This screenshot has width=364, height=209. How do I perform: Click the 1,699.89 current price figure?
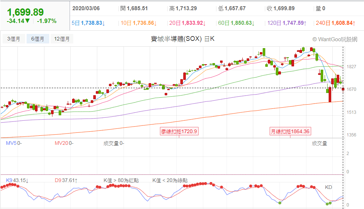tap(26, 12)
